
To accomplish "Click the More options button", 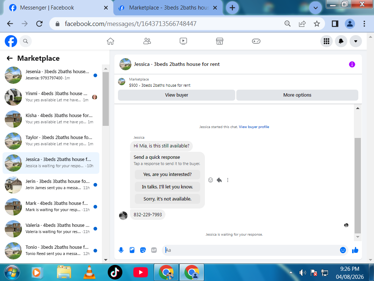I will [297, 95].
